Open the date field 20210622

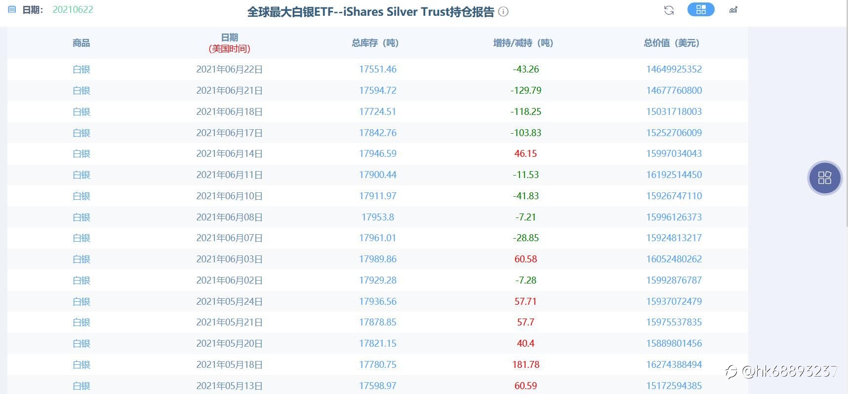point(73,9)
